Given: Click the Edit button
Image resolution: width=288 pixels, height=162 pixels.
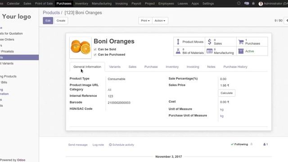Looking at the screenshot, I should click(x=48, y=21).
